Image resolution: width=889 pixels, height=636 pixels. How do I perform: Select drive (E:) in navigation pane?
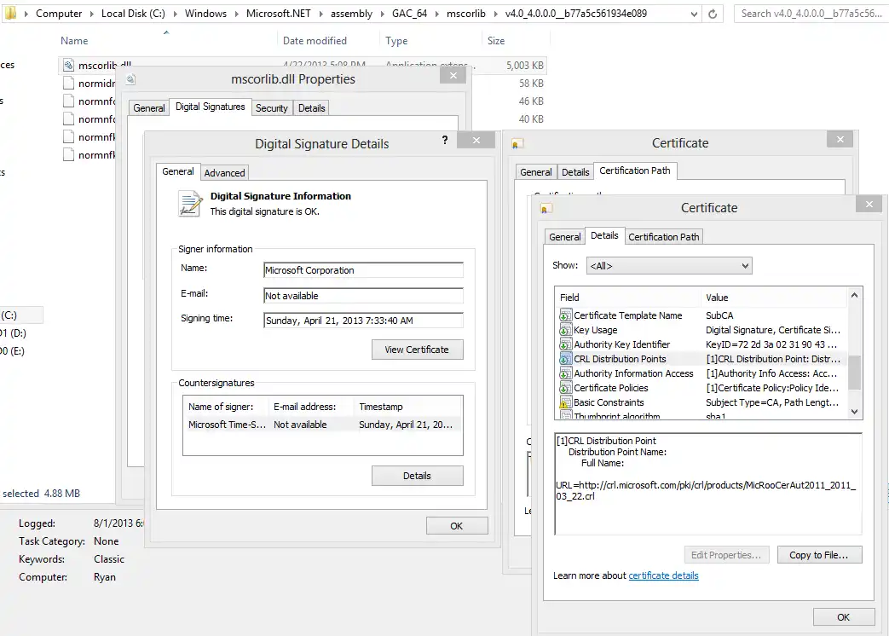(13, 351)
